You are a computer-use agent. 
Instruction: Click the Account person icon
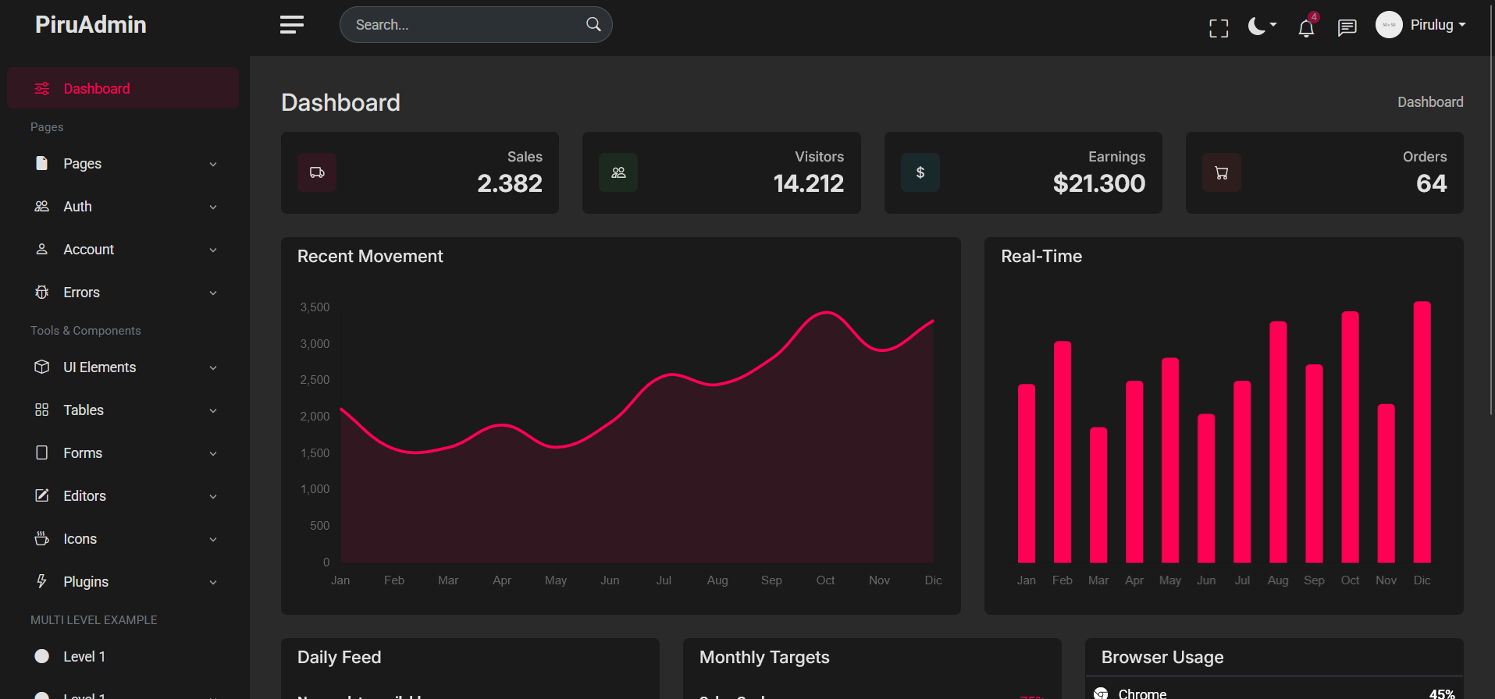point(42,249)
